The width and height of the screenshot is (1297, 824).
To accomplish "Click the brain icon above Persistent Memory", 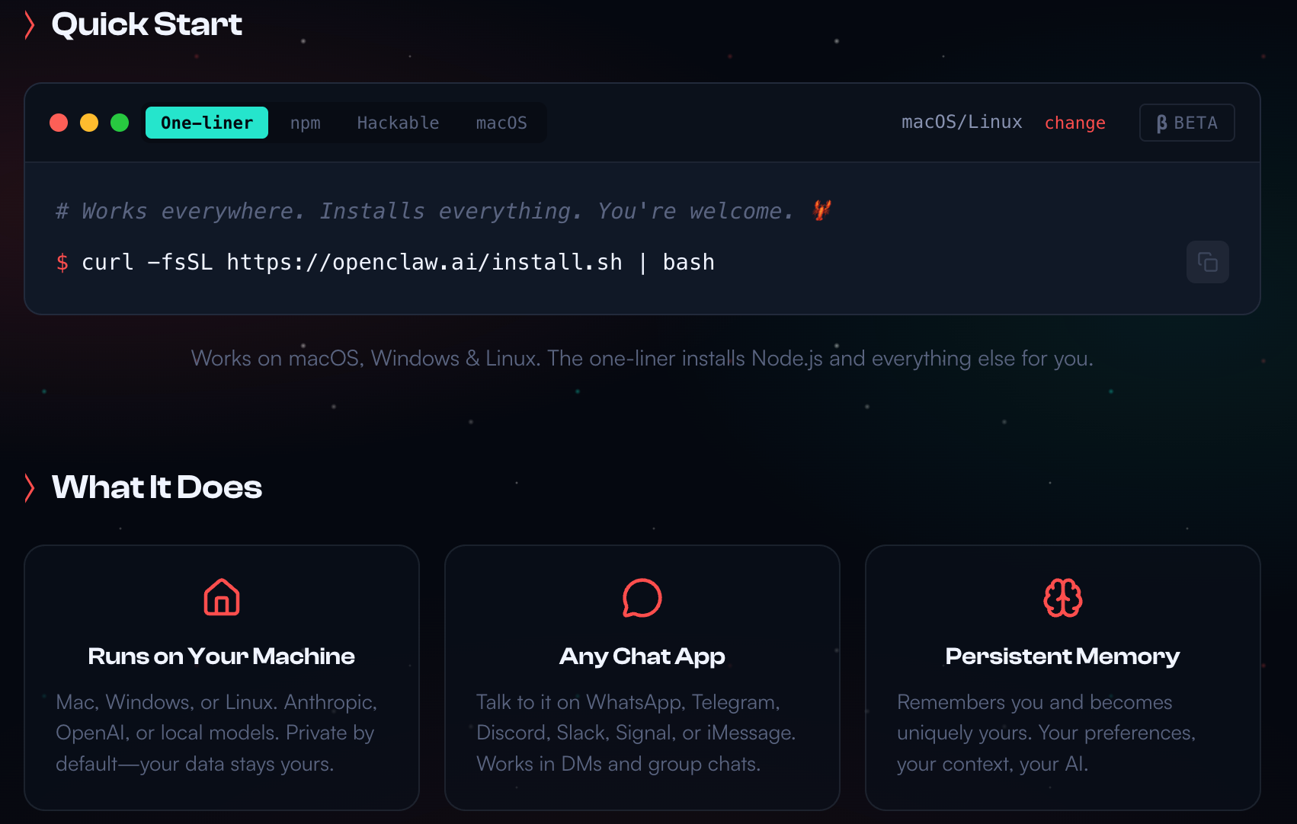I will [1062, 598].
